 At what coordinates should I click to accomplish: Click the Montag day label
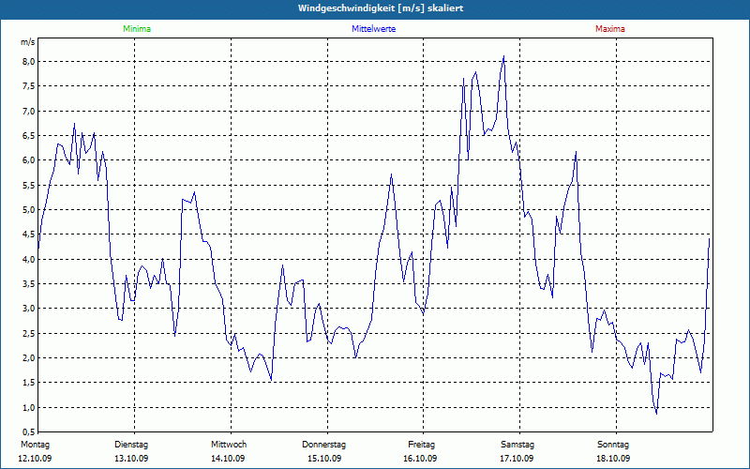click(35, 445)
